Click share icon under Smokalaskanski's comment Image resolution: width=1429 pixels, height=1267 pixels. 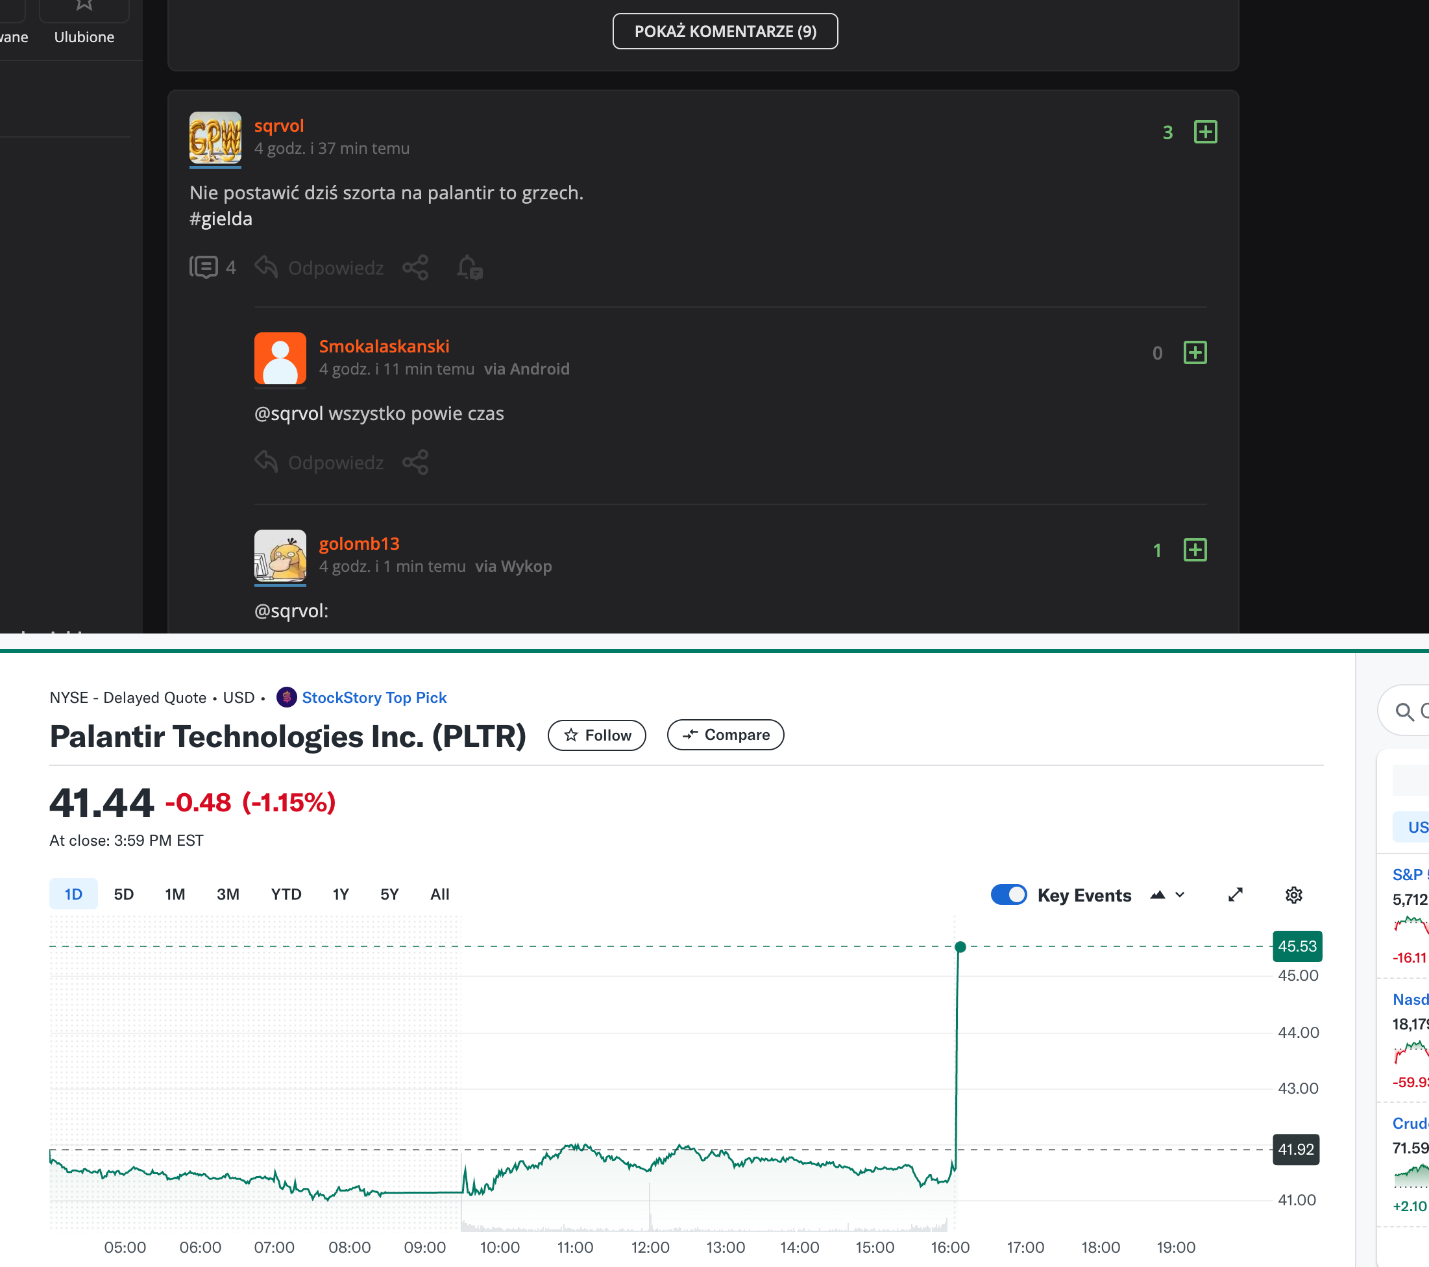click(x=415, y=462)
